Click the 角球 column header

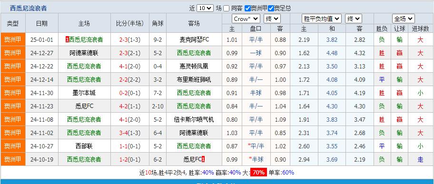(x=158, y=23)
